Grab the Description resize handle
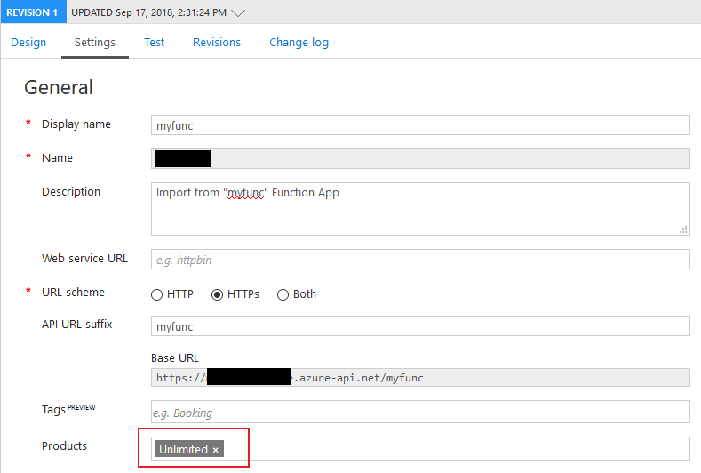 click(x=683, y=229)
